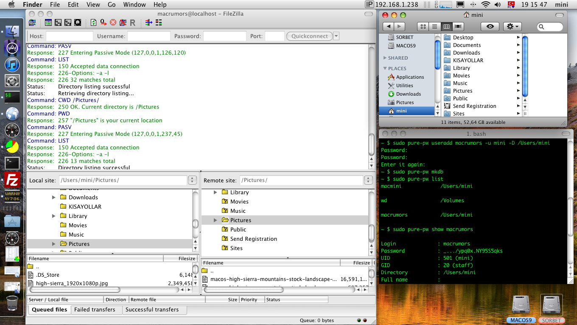577x325 pixels.
Task: Select remote Send Registration folder
Action: [x=253, y=239]
